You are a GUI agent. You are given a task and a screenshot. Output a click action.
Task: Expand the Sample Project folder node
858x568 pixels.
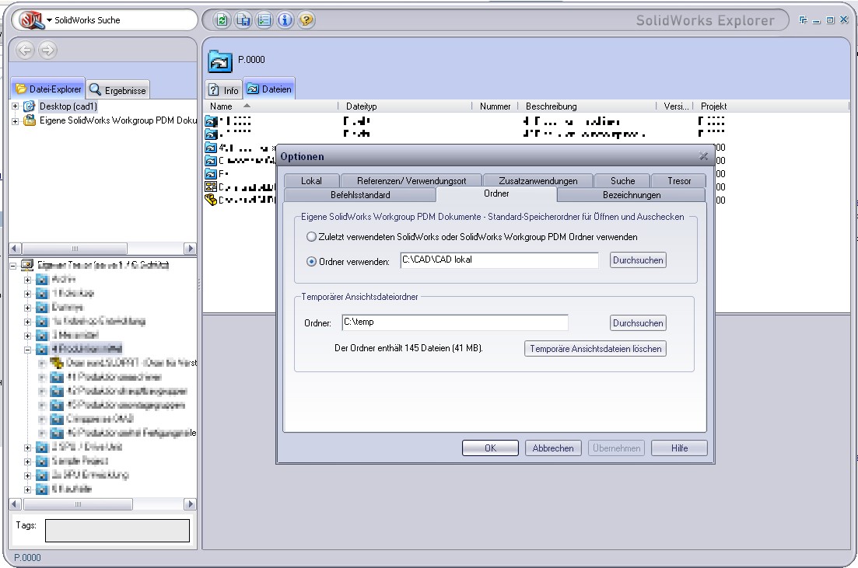[27, 462]
